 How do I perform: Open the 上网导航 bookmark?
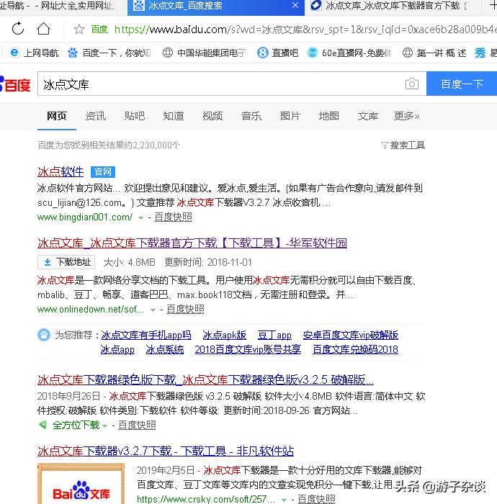coord(34,53)
